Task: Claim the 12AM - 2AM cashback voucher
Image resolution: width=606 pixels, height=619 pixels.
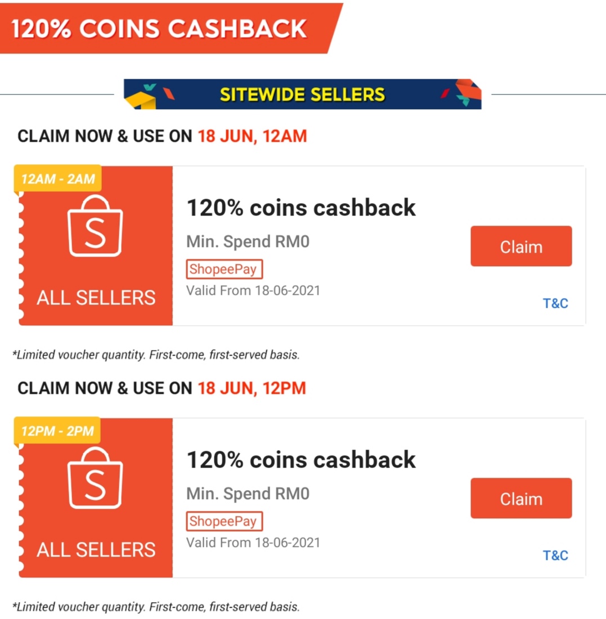Action: tap(521, 246)
